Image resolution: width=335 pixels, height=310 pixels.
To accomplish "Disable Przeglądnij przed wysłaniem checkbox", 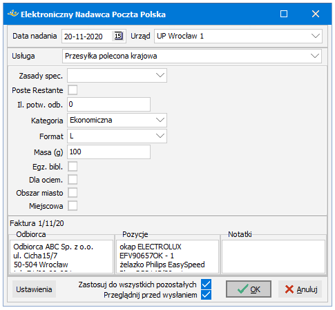I will [206, 295].
